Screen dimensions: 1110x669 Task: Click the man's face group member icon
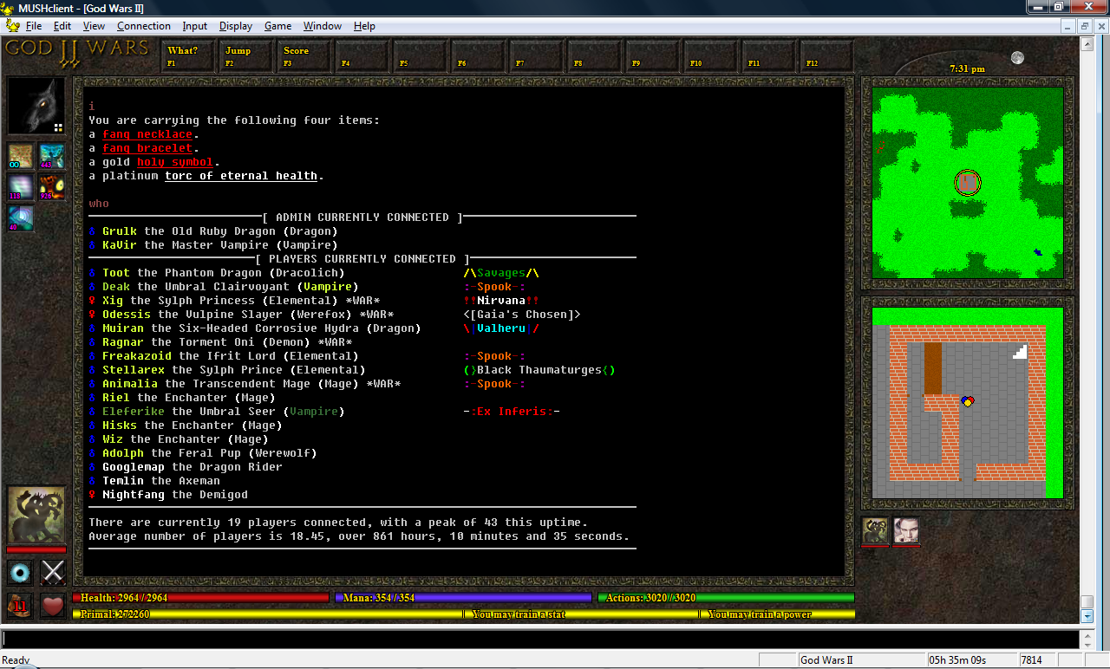906,530
